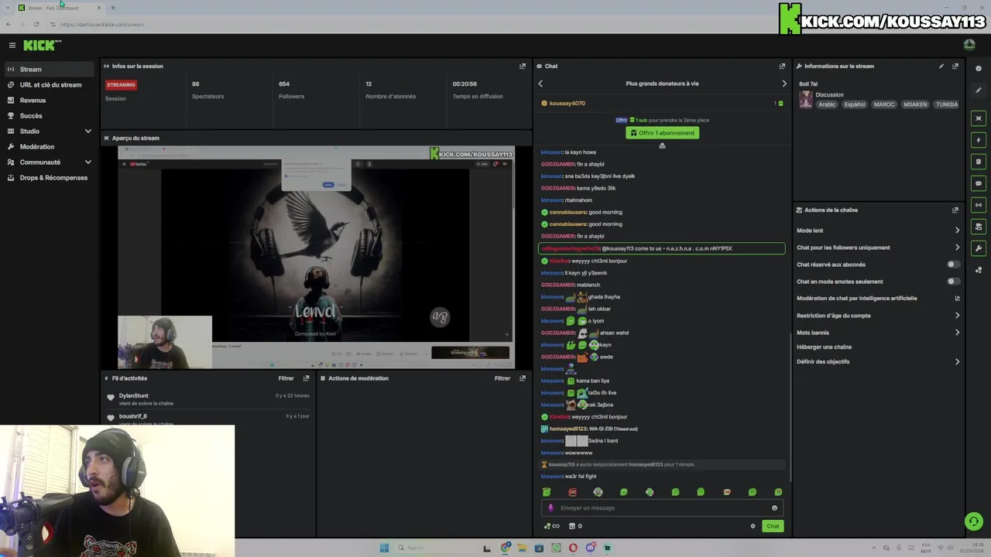Send message with green Chat button
The image size is (991, 557).
click(x=773, y=527)
